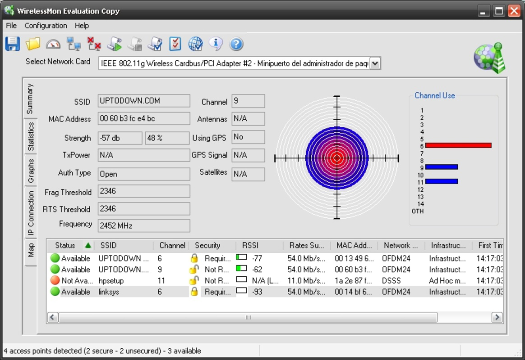
Task: Click the right scroll arrow of list
Action: (x=497, y=317)
